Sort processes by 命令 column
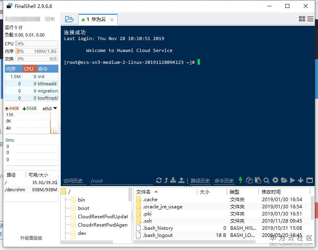 click(x=47, y=69)
